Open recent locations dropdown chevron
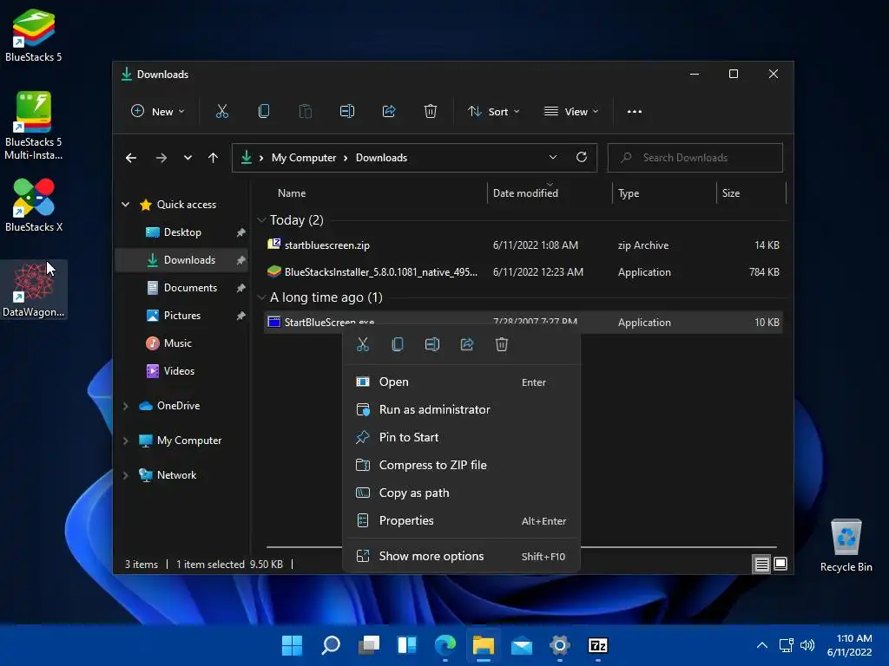This screenshot has width=889, height=666. (x=188, y=158)
